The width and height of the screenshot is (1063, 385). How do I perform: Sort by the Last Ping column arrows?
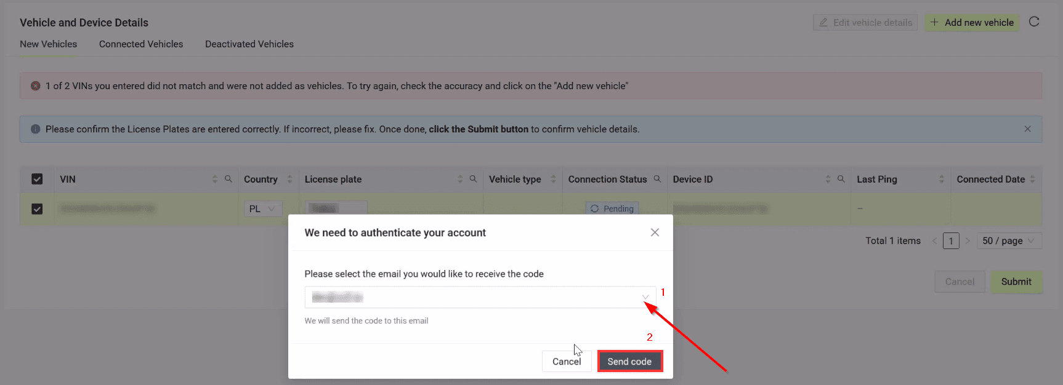pyautogui.click(x=941, y=179)
